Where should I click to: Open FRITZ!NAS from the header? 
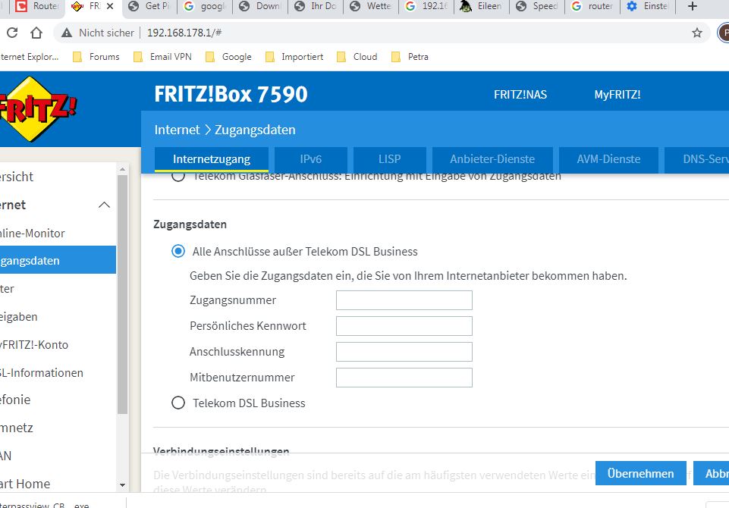tap(520, 94)
